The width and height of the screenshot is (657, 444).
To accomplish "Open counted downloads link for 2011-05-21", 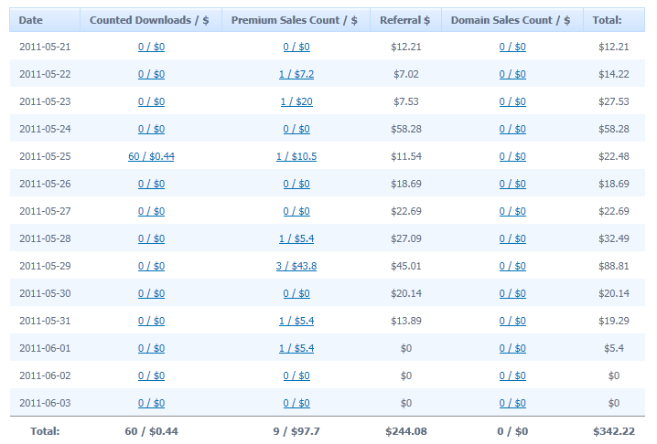I will click(x=151, y=47).
